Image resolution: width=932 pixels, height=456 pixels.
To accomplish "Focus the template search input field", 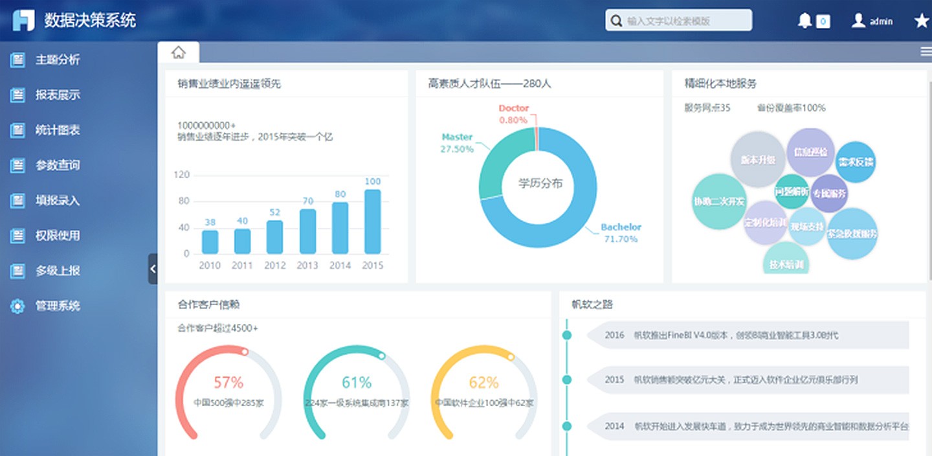I will 686,21.
